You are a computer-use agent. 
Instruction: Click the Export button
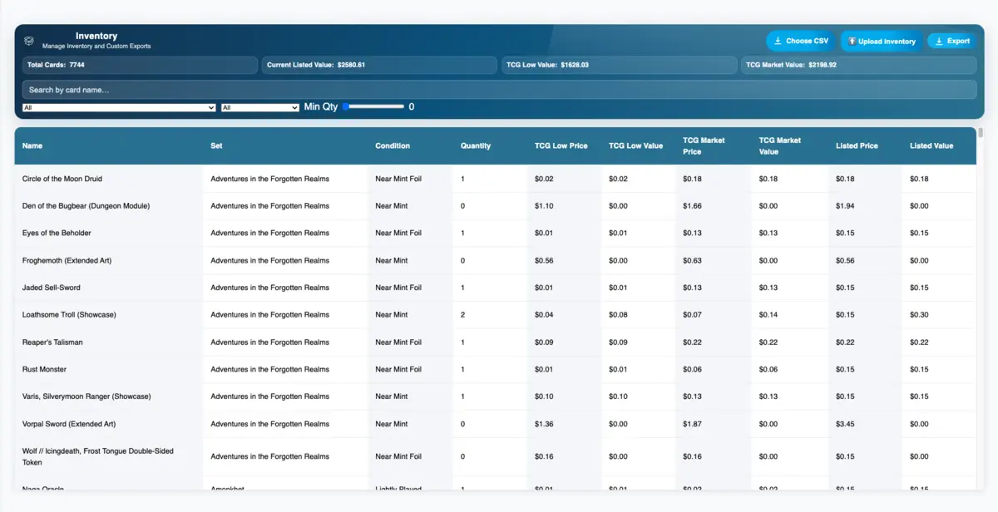(x=951, y=41)
